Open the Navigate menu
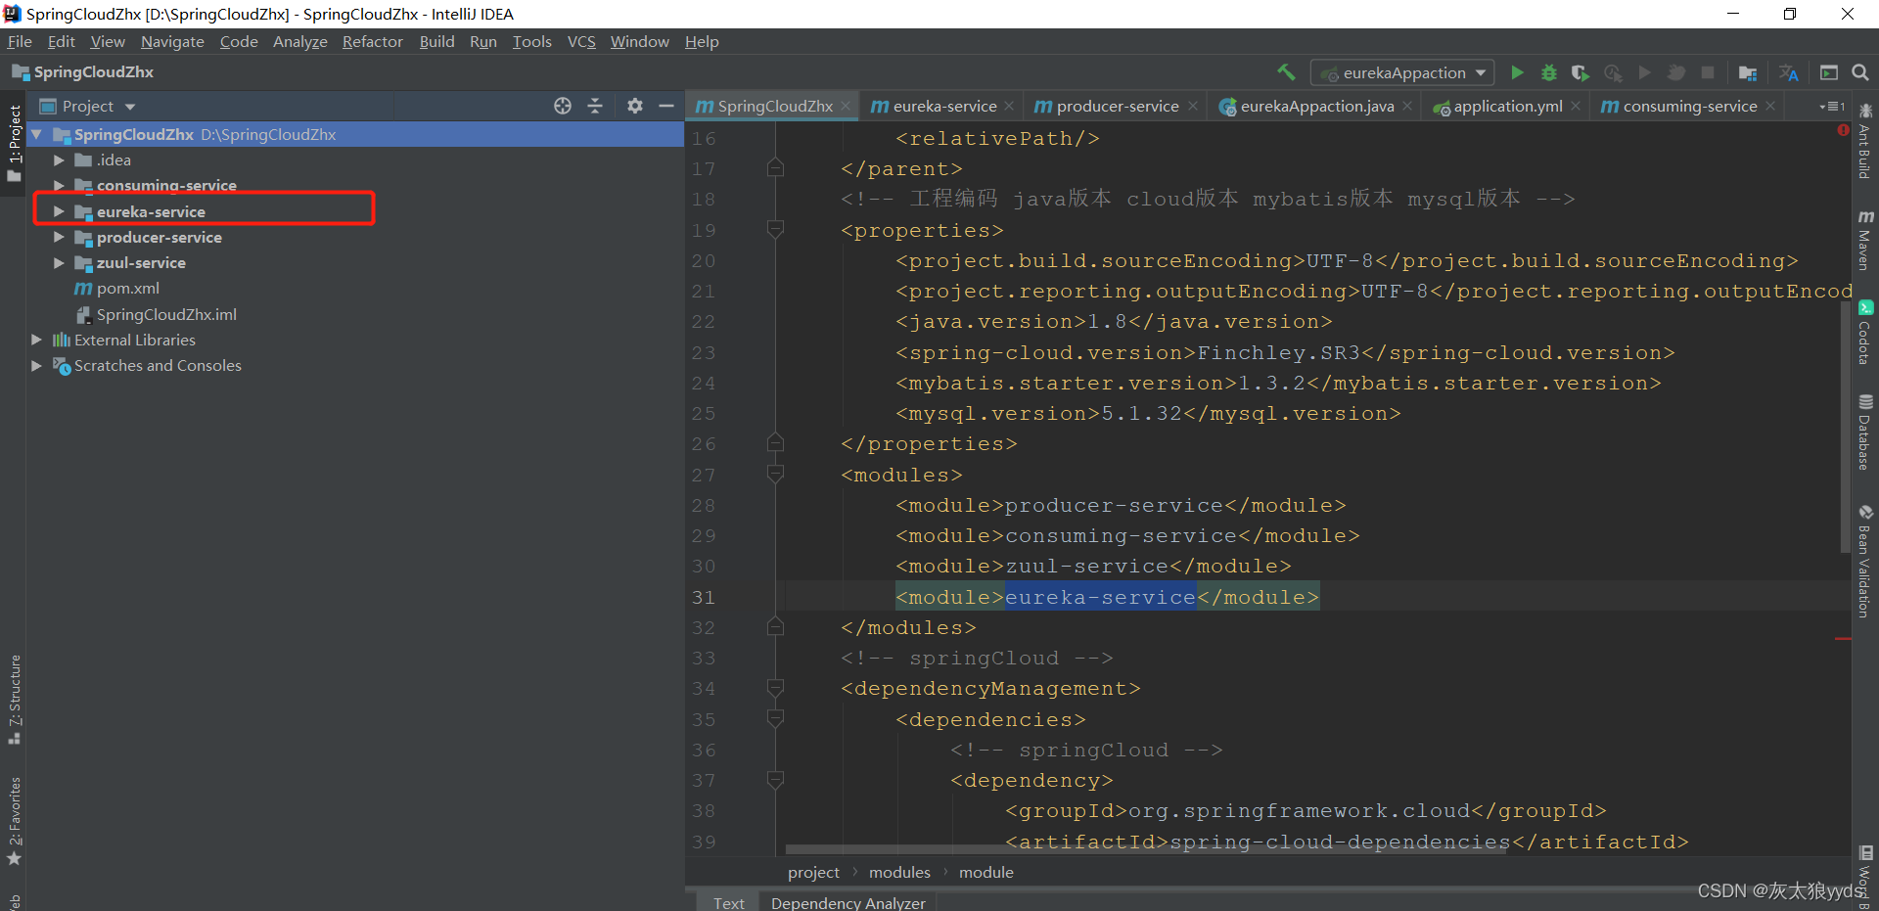This screenshot has height=911, width=1879. [x=172, y=41]
